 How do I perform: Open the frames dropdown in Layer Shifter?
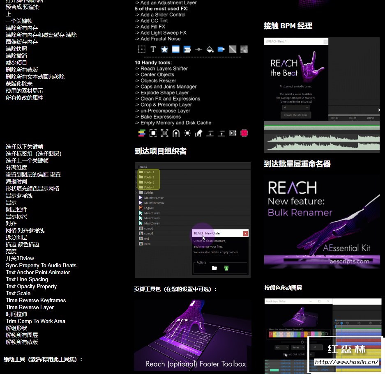(x=298, y=347)
